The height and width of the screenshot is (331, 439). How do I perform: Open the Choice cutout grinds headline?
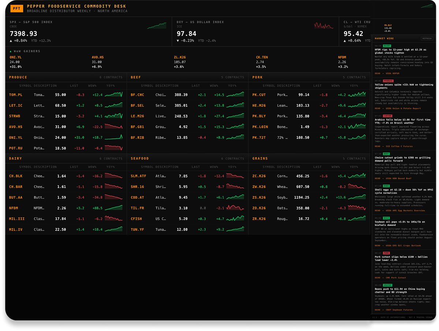click(x=402, y=159)
